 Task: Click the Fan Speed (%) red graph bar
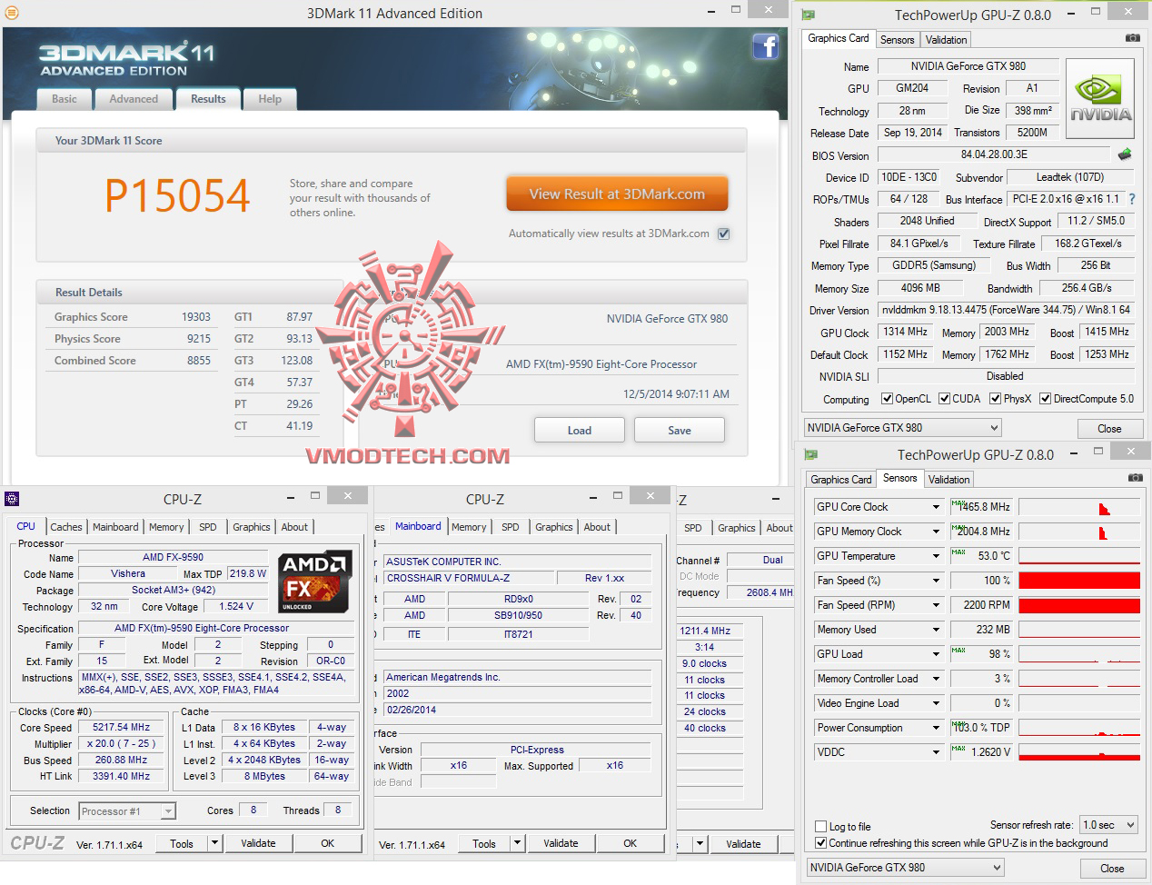pyautogui.click(x=1079, y=581)
